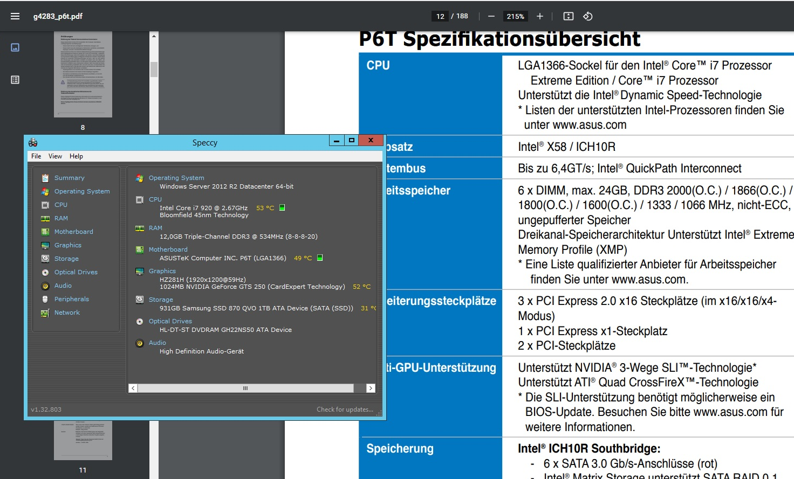Image resolution: width=794 pixels, height=479 pixels.
Task: Select Summary in Speccy sidebar
Action: [x=70, y=178]
